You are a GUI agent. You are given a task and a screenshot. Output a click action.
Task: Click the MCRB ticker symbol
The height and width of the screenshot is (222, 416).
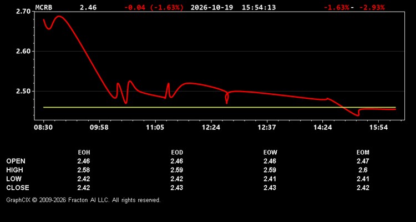tap(44, 7)
